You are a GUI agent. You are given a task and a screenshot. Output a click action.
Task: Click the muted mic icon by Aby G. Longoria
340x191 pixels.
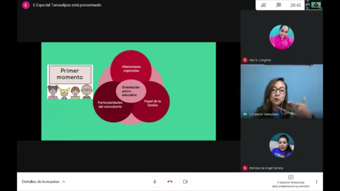[x=245, y=60]
